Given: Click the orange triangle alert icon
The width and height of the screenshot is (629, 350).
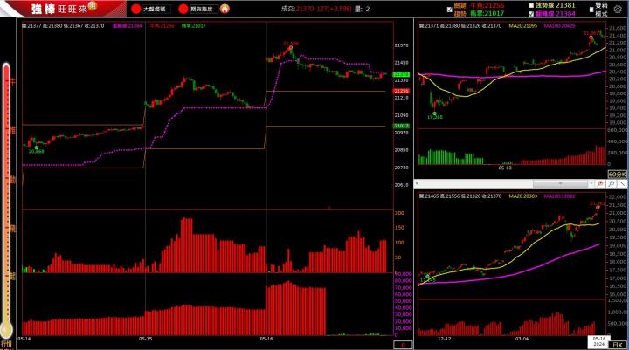Looking at the screenshot, I should 225,9.
